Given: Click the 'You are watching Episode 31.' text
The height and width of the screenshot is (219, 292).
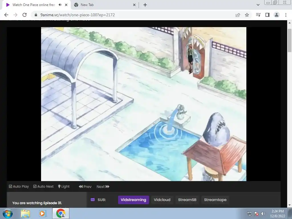Looking at the screenshot, I should [x=37, y=203].
